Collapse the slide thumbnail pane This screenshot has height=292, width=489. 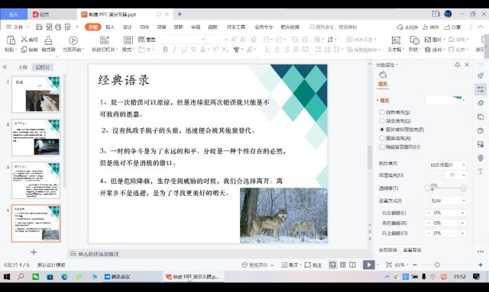5,67
